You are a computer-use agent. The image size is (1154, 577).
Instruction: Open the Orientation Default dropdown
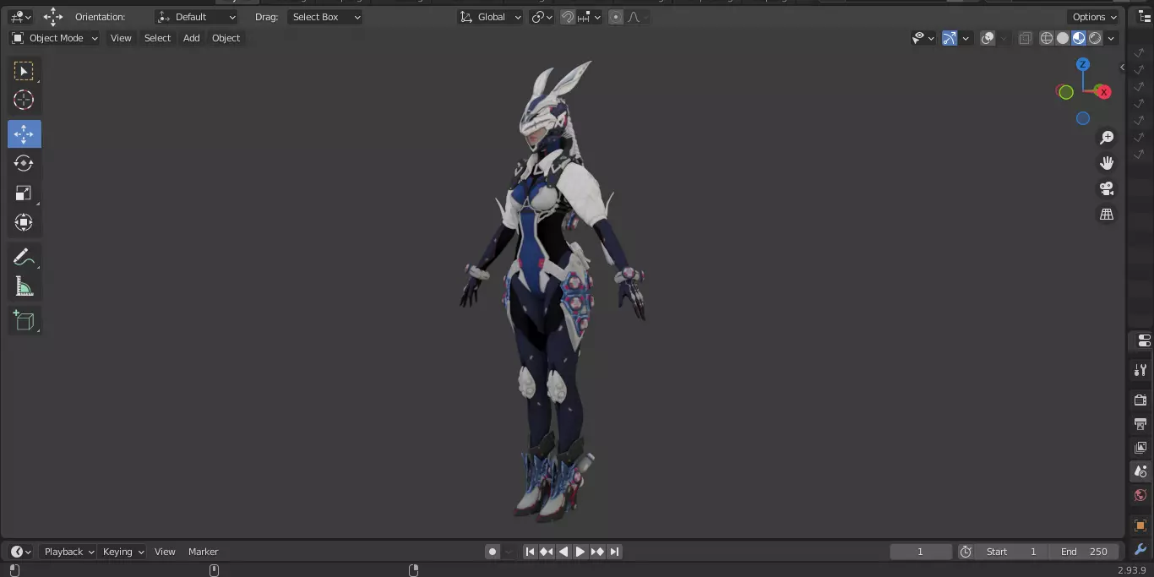197,17
